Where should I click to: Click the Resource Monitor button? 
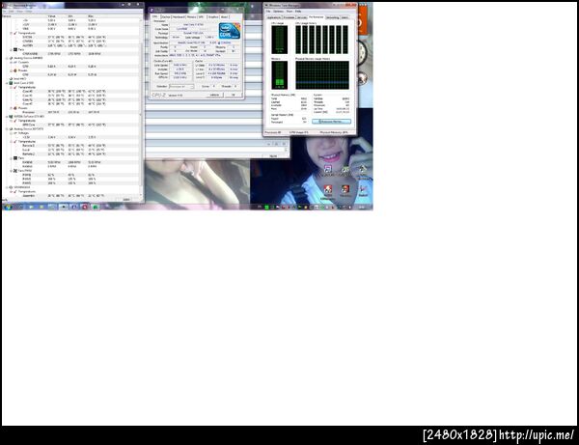[x=331, y=122]
